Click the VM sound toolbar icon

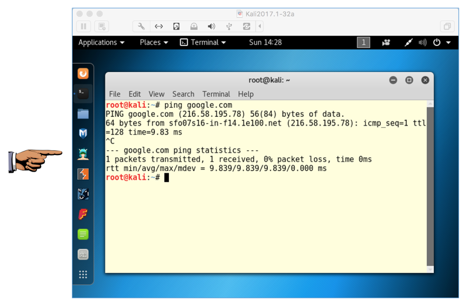211,27
